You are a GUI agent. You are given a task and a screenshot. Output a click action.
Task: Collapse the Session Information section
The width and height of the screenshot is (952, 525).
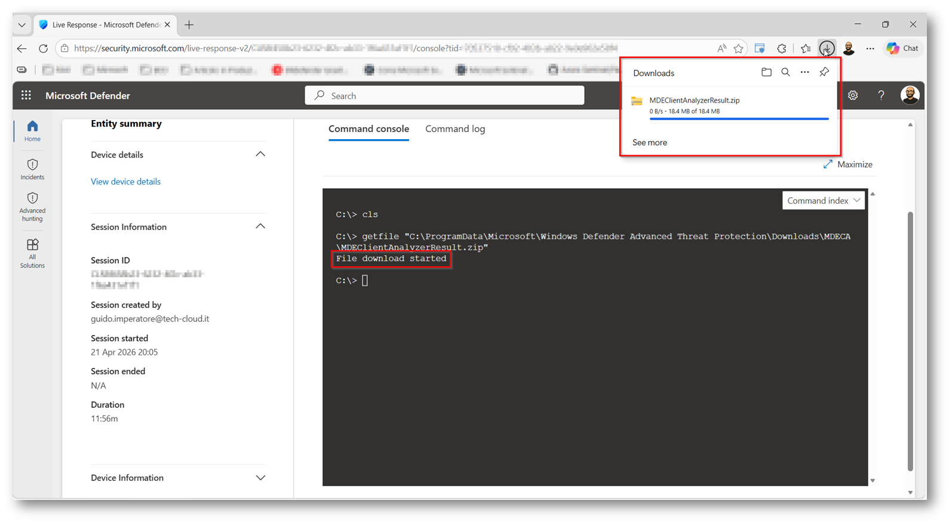pyautogui.click(x=260, y=226)
